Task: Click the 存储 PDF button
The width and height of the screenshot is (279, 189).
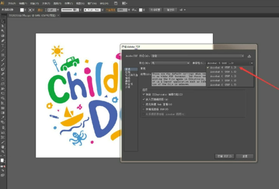Action: pyautogui.click(x=224, y=156)
